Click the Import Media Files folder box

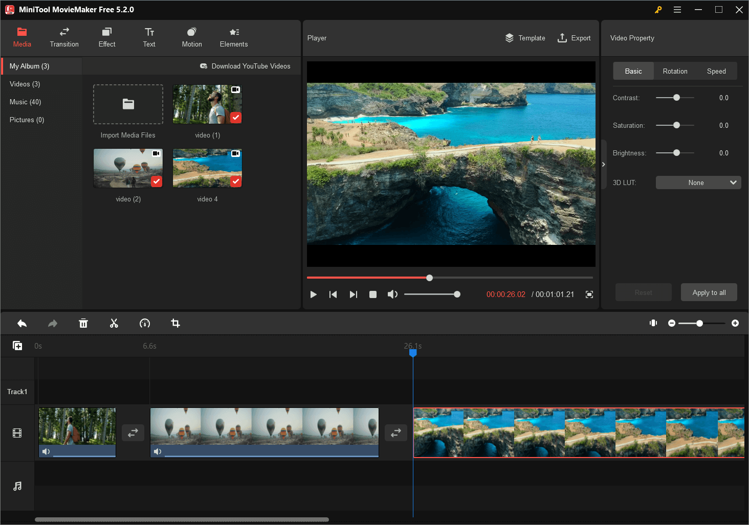point(128,104)
